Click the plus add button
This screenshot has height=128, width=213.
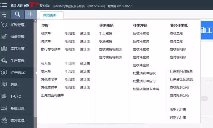click(x=31, y=14)
